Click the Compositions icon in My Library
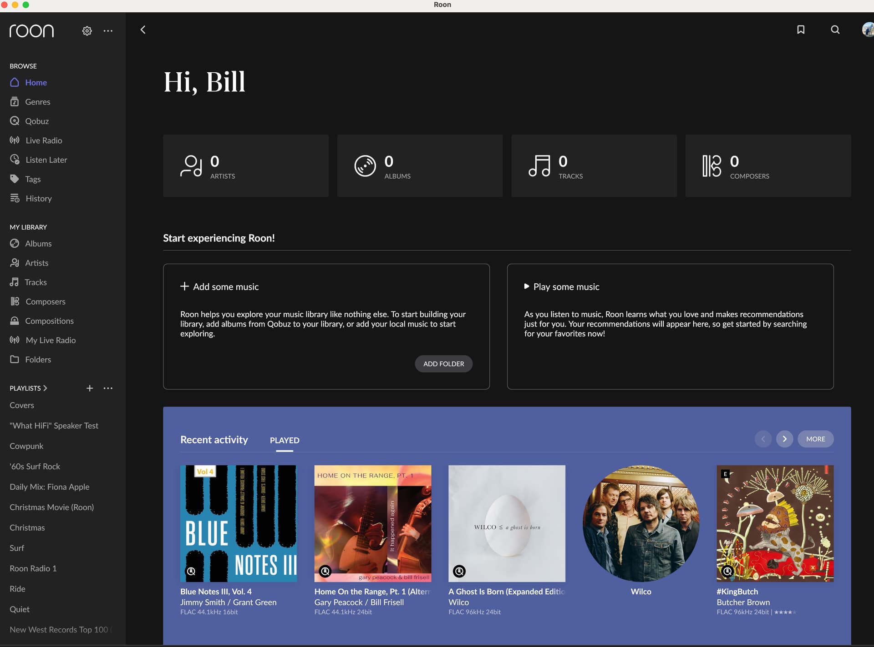Screen dimensions: 874x647 pyautogui.click(x=15, y=321)
